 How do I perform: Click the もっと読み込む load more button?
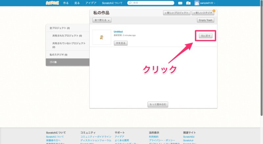(158, 105)
